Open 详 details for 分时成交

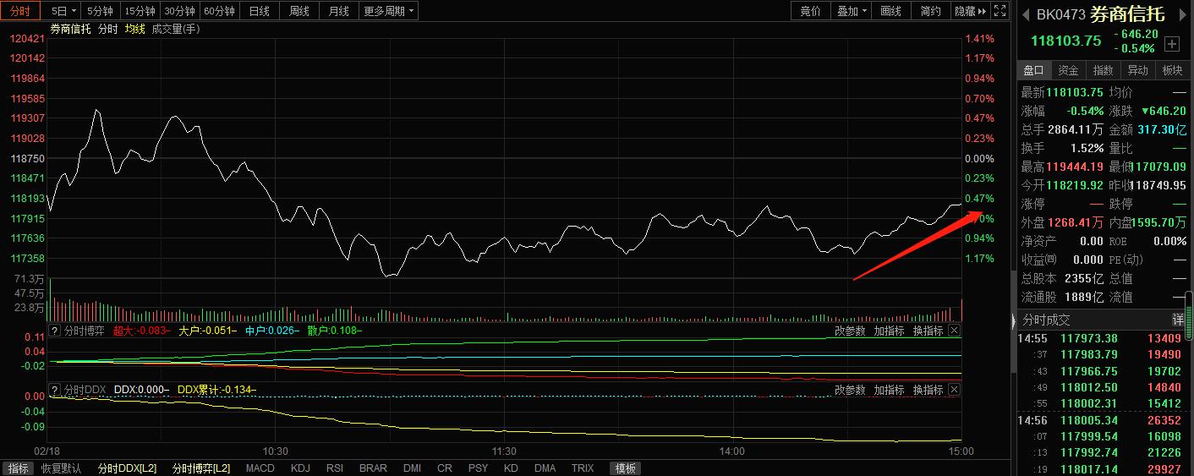tap(1177, 320)
